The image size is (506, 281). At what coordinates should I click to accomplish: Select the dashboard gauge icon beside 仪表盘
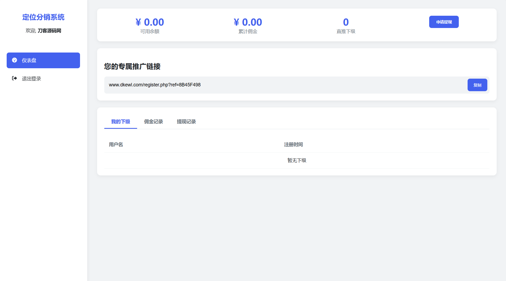(15, 60)
